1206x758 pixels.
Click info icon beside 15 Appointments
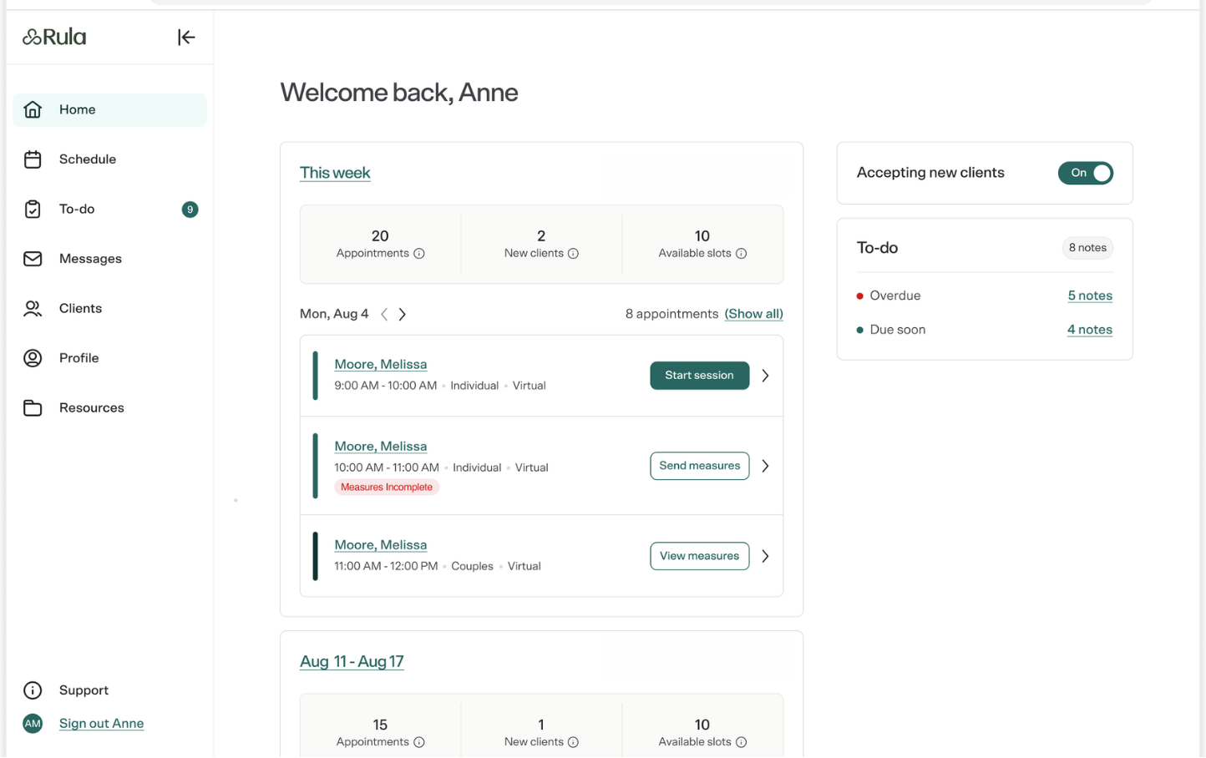pos(419,742)
